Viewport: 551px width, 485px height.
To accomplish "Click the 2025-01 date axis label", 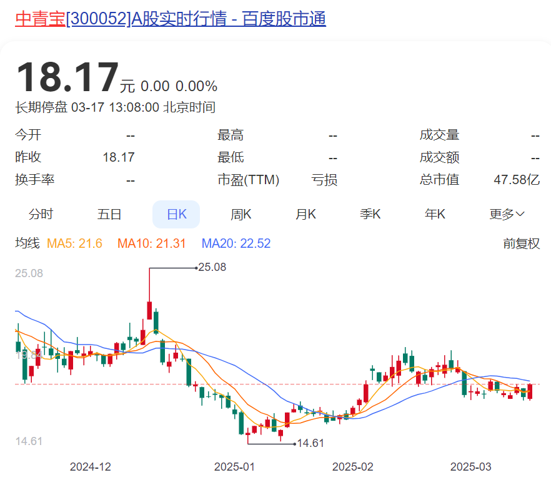I will click(x=234, y=467).
